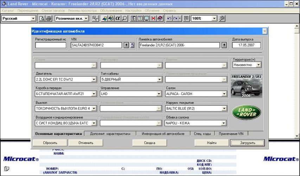Click the green dollar-sign panel icon

[x=140, y=18]
